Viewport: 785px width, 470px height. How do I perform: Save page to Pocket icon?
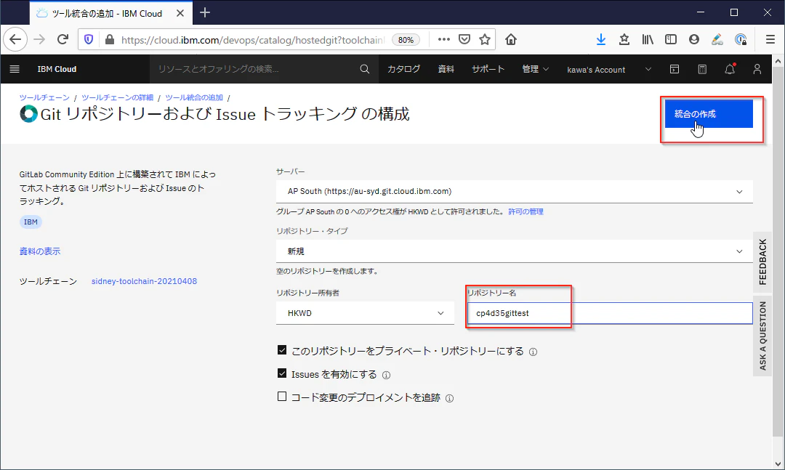[x=464, y=39]
